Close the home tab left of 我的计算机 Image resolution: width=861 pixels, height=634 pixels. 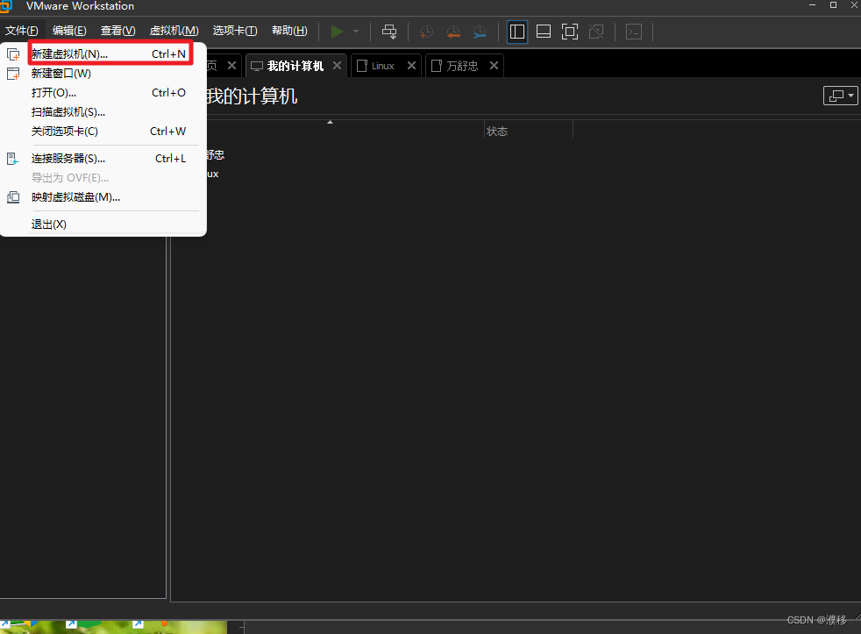tap(231, 66)
